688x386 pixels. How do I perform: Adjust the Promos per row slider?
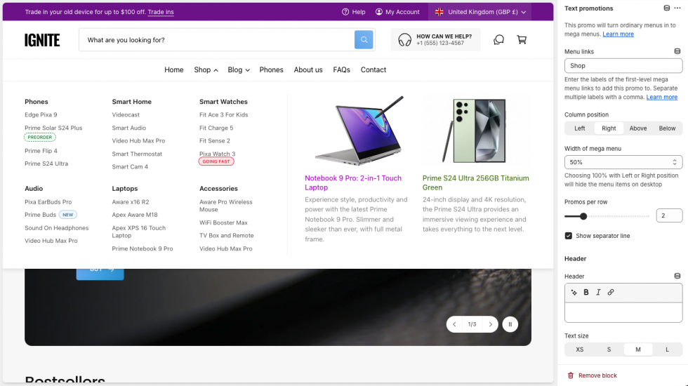point(583,216)
